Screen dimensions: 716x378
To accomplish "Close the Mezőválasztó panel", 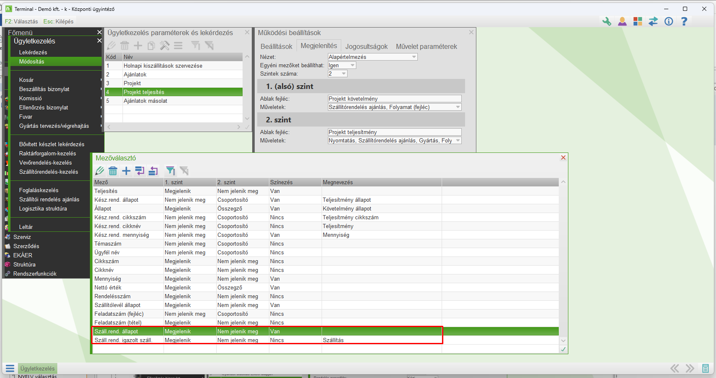I will [x=563, y=157].
